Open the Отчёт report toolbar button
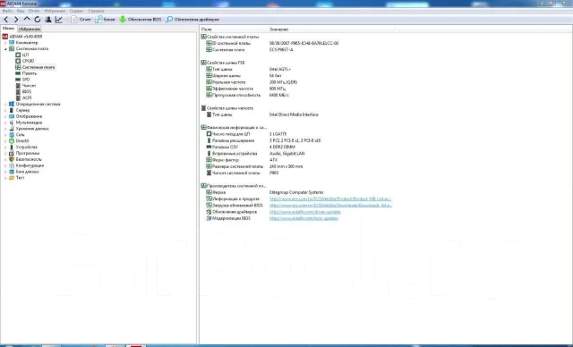 click(81, 20)
